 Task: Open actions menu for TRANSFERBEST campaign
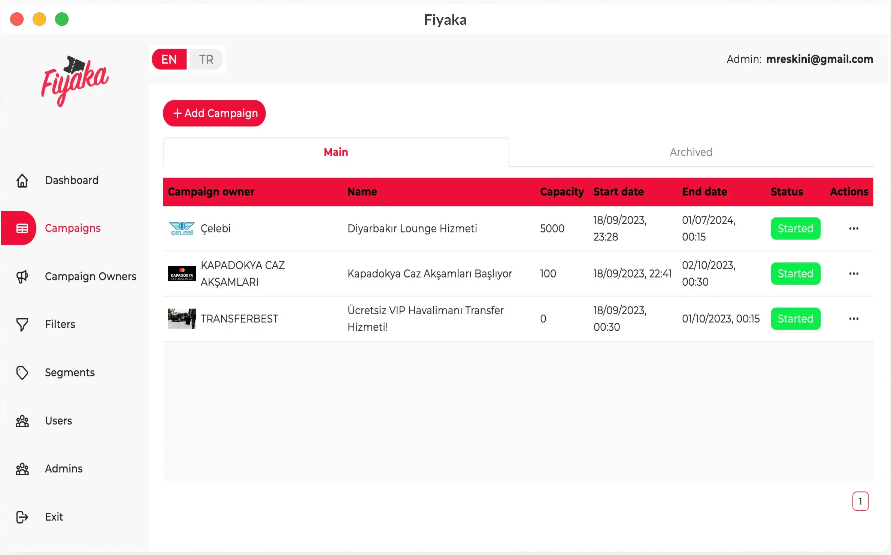tap(854, 319)
